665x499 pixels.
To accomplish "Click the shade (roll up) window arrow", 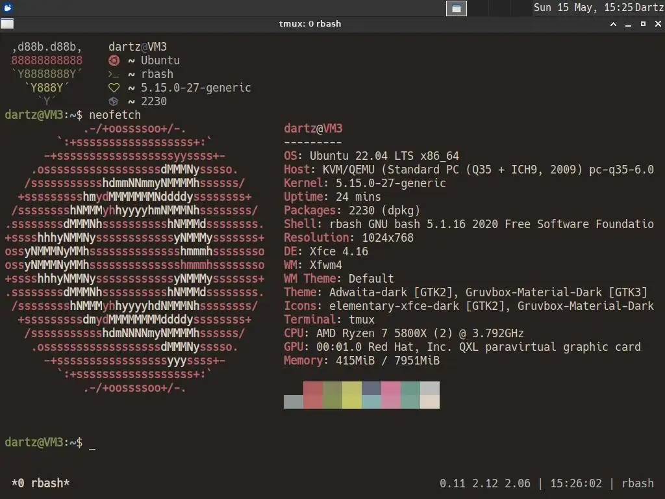I will [613, 24].
